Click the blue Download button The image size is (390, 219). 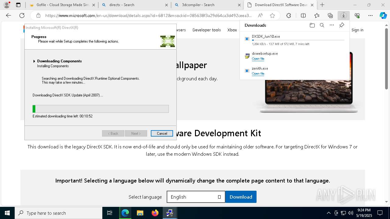[241, 197]
